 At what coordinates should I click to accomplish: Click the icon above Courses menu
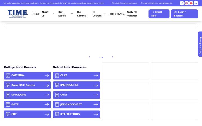tap(93, 12)
